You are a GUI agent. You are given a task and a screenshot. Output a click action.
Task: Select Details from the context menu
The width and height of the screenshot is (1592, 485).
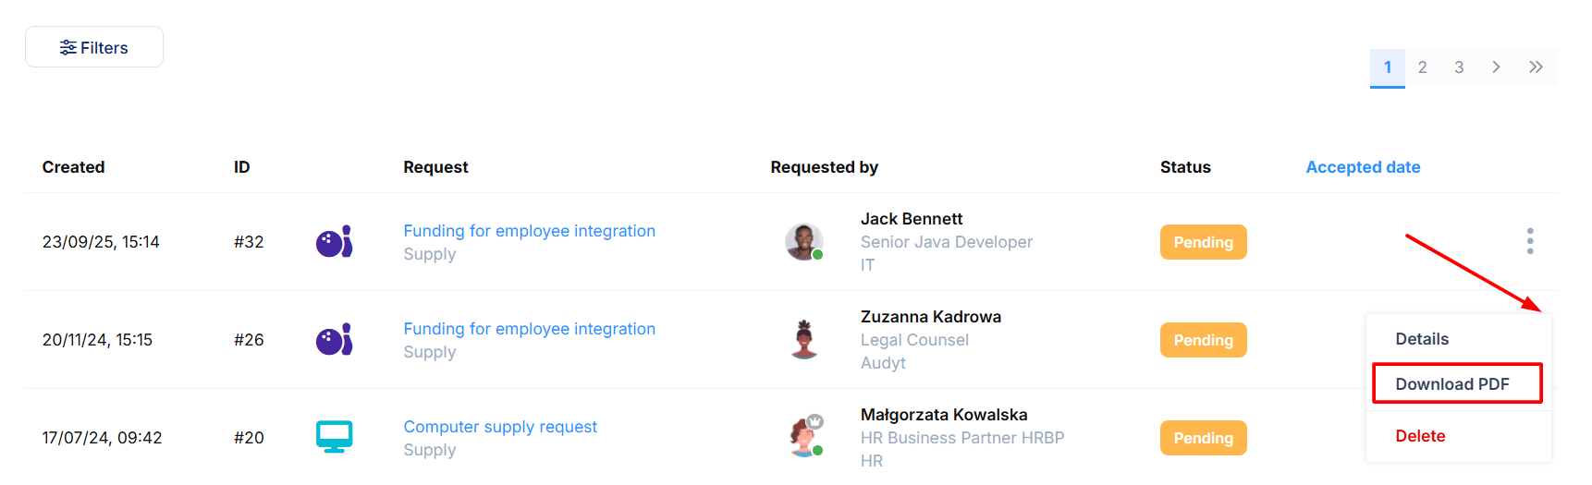(x=1422, y=339)
